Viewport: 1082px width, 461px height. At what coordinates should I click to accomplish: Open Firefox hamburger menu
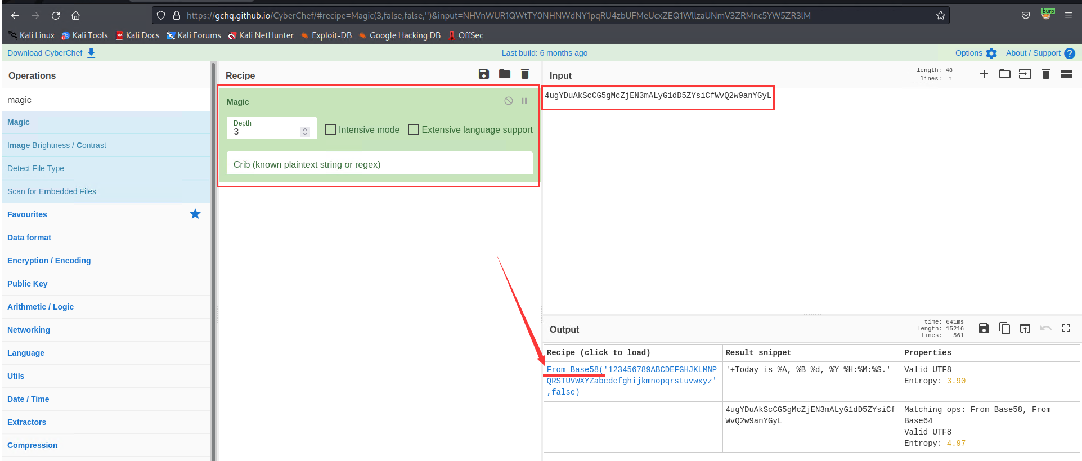coord(1068,15)
